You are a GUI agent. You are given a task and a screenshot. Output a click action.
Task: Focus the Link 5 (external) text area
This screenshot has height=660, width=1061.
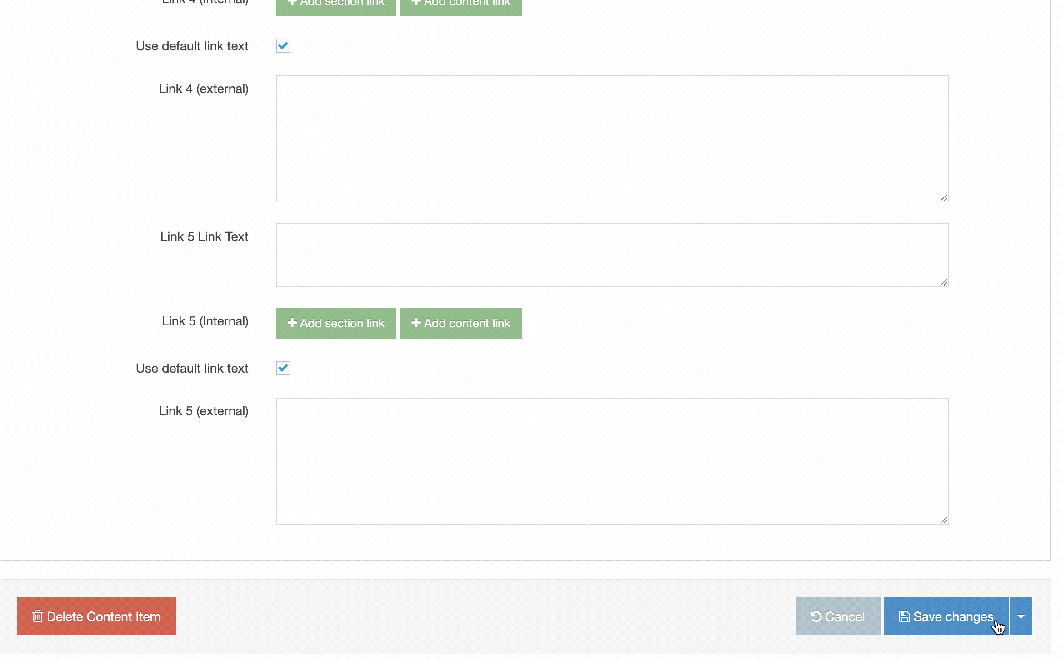[611, 461]
